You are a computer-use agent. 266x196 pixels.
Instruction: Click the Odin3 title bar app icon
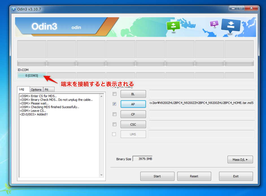(x=14, y=9)
